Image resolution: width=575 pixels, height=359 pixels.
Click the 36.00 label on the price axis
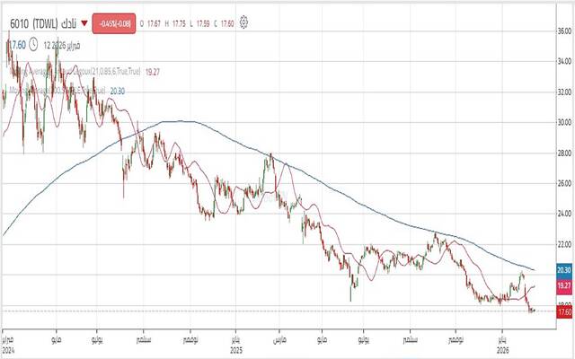(563, 31)
